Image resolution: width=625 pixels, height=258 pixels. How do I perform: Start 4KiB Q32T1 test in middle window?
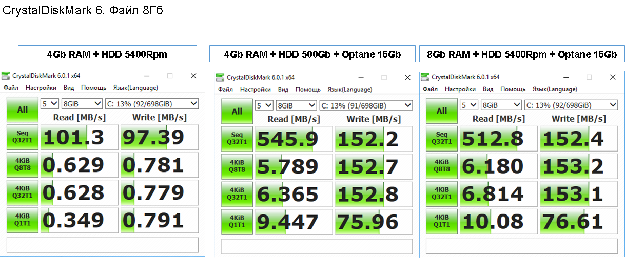click(237, 194)
